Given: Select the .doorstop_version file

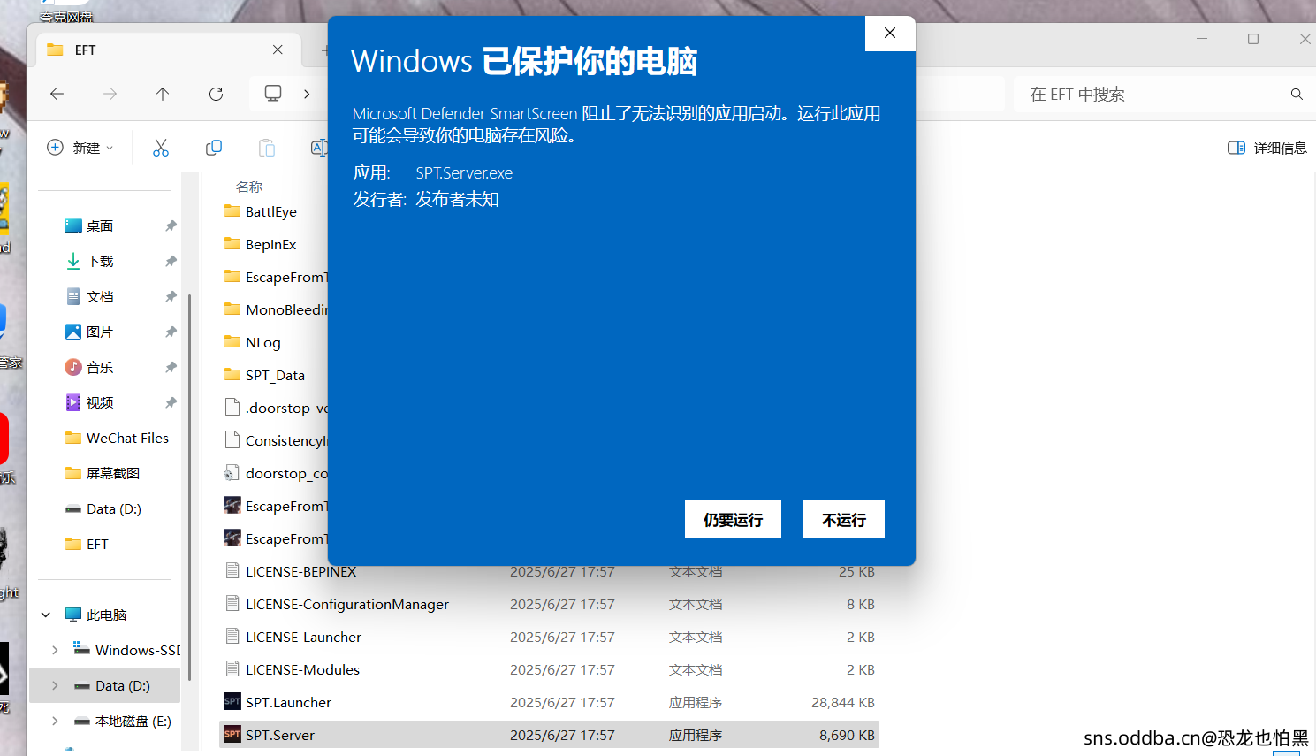Looking at the screenshot, I should [276, 408].
